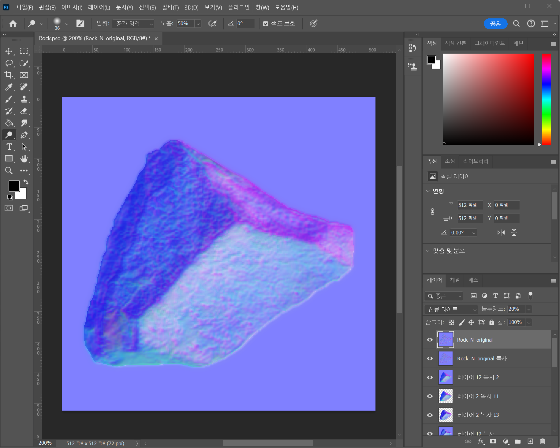Collapse the 맞춤 및 분포 section
Image resolution: width=560 pixels, height=448 pixels.
click(x=428, y=251)
